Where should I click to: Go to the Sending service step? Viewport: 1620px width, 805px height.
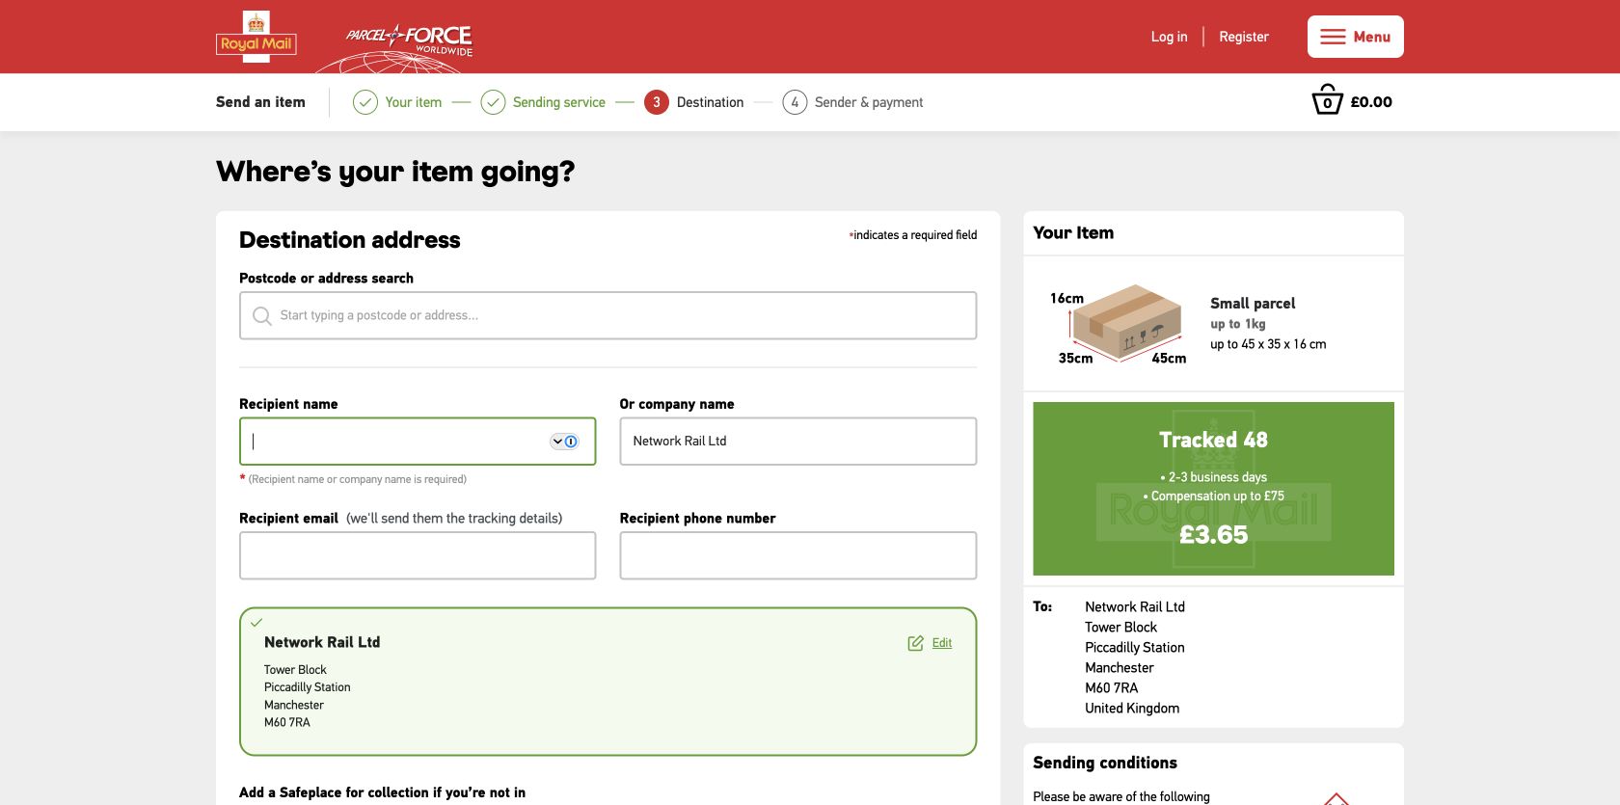tap(559, 102)
